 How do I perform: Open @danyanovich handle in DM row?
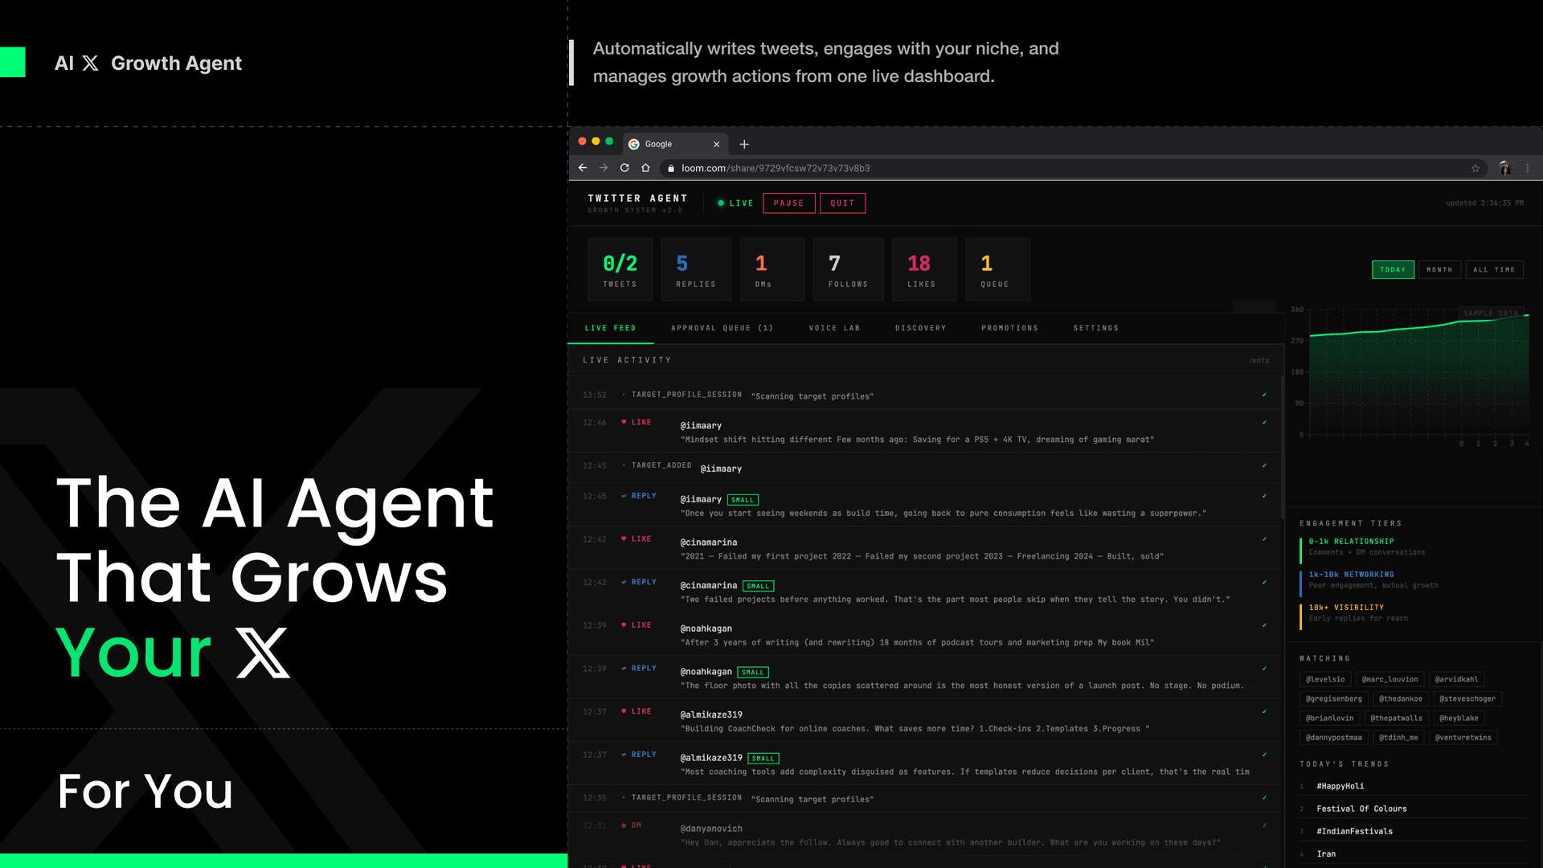point(711,829)
